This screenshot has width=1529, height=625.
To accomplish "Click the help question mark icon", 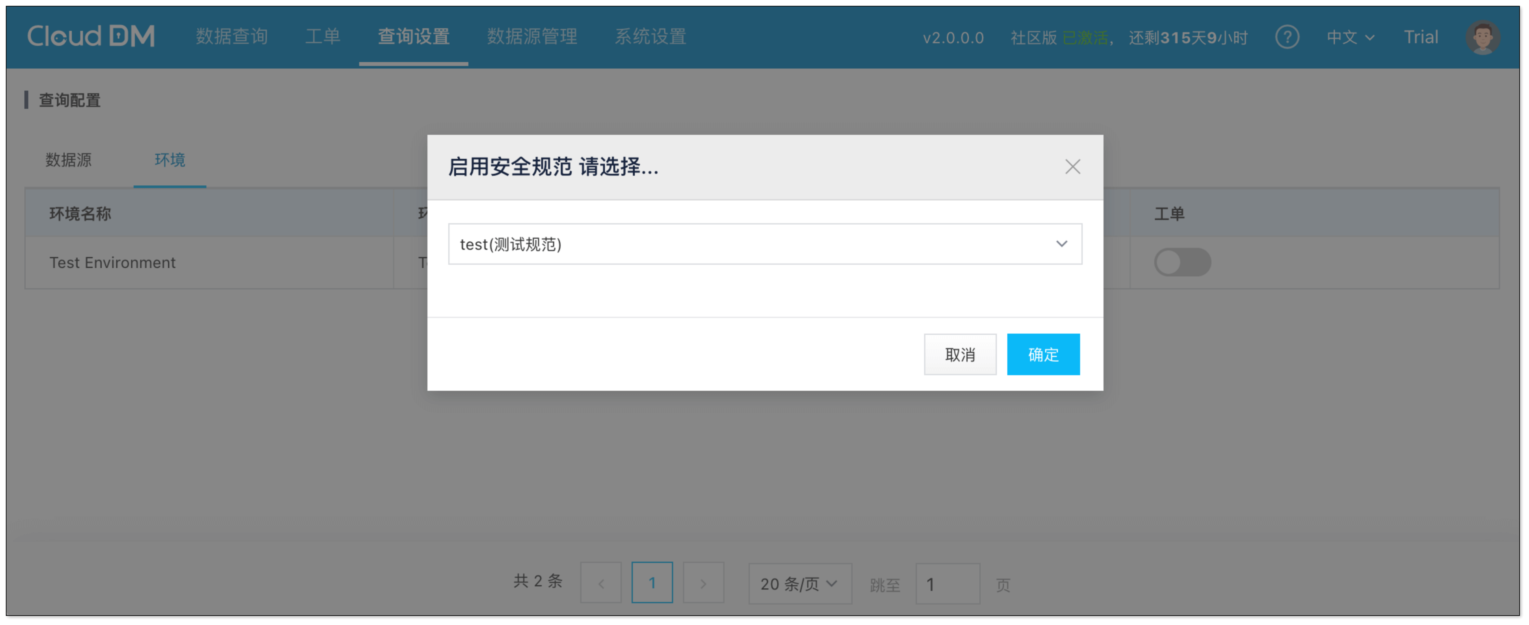I will [1287, 37].
